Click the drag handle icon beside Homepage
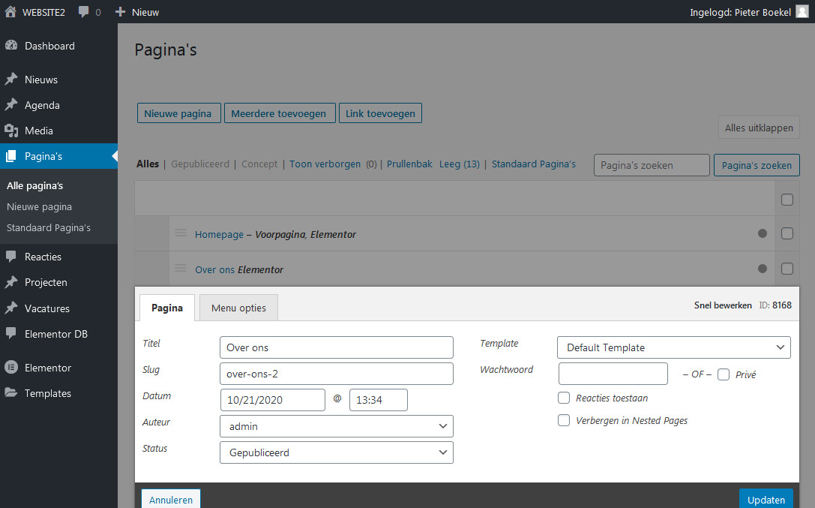This screenshot has height=508, width=815. (181, 233)
